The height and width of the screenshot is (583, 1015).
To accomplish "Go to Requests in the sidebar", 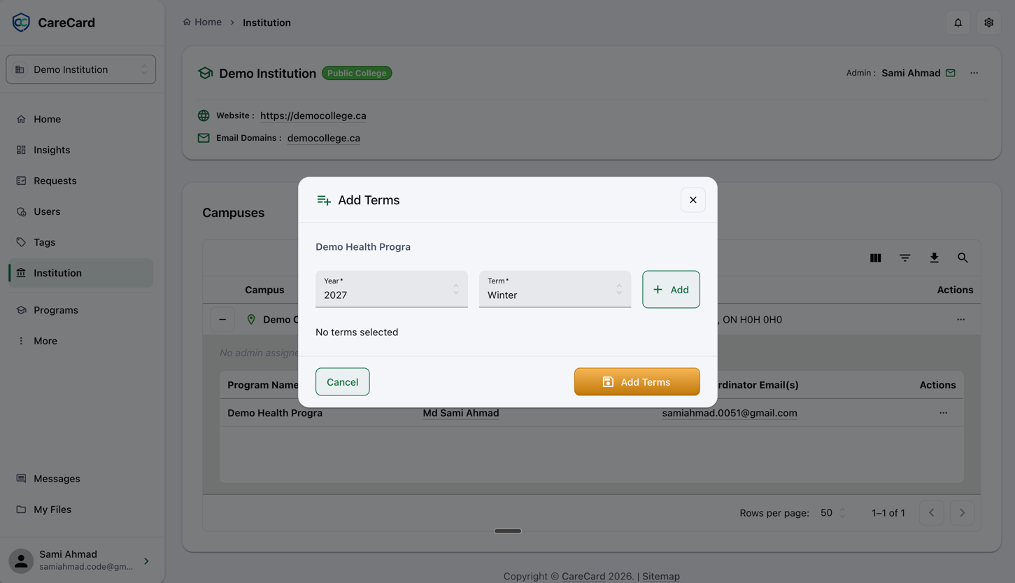I will click(81, 181).
